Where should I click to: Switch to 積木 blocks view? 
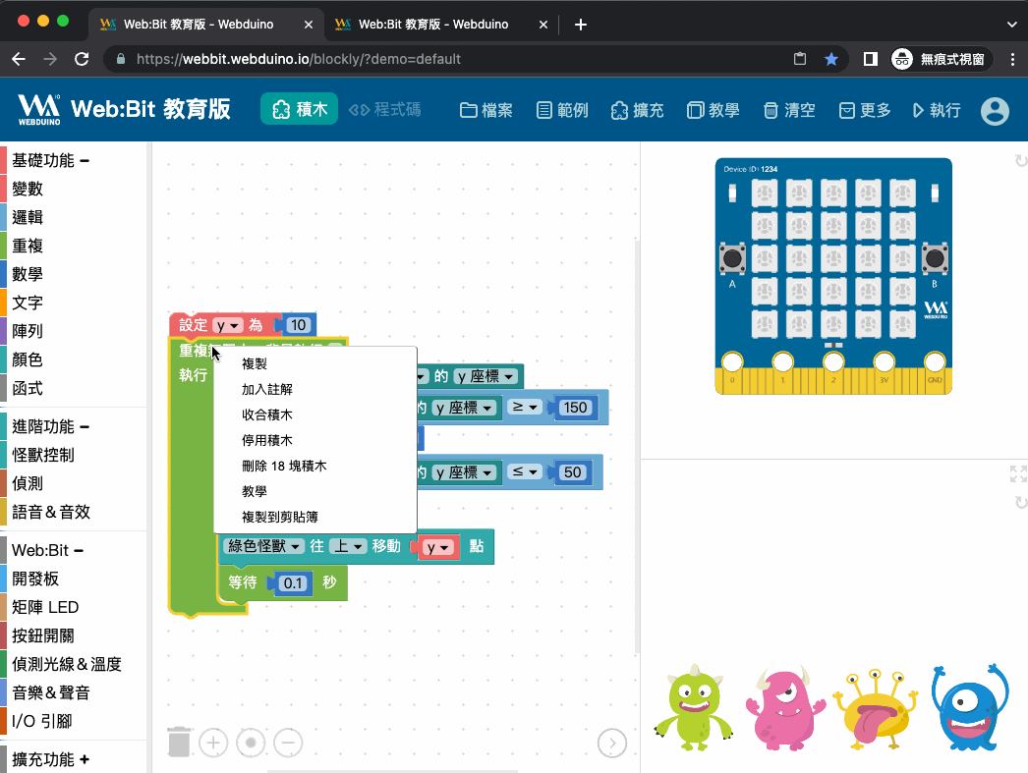click(299, 110)
